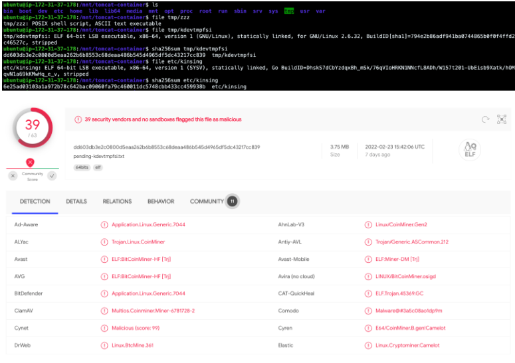Click the red community score marker
Viewport: 515px width, 363px height.
[30, 162]
